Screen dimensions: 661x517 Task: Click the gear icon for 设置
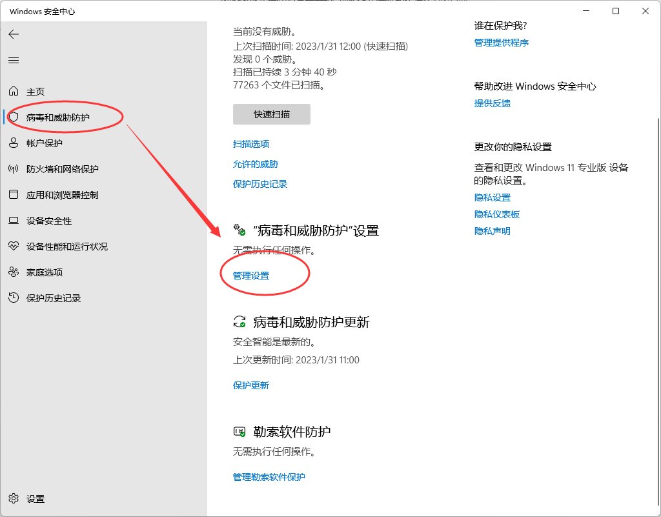pos(14,498)
